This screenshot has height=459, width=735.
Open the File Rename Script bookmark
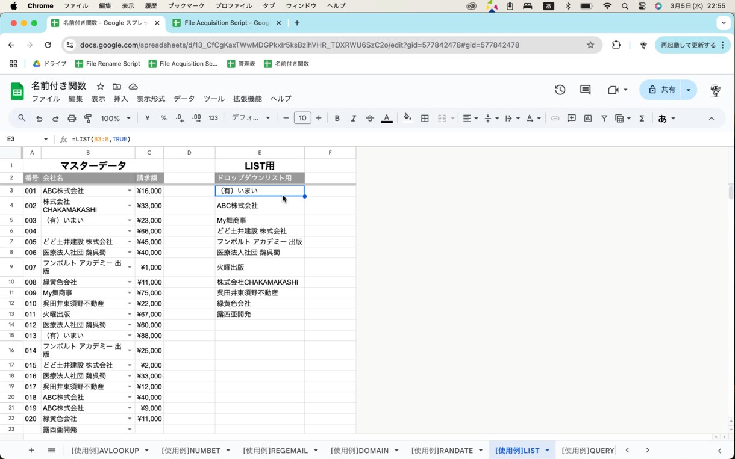coord(107,64)
